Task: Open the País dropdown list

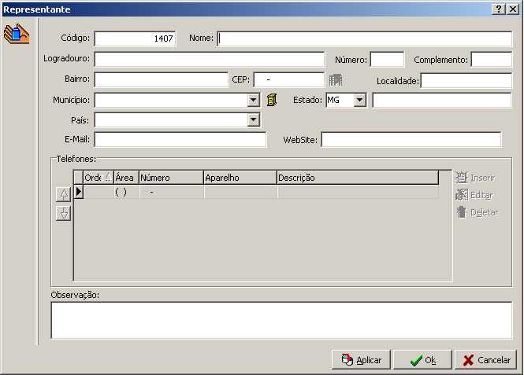Action: (x=253, y=120)
